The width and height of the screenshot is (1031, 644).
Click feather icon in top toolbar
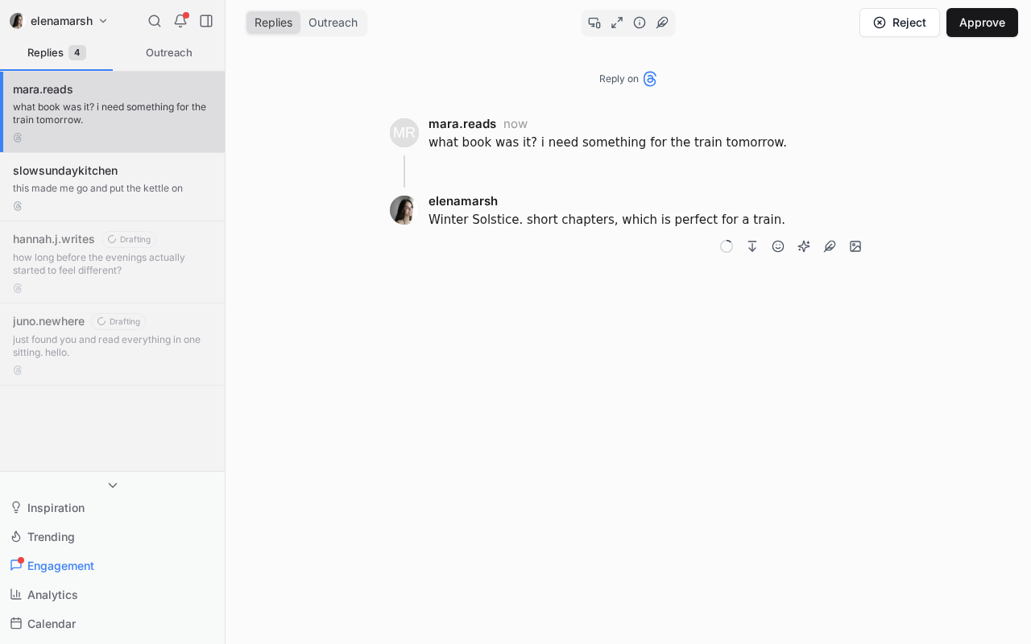point(662,23)
